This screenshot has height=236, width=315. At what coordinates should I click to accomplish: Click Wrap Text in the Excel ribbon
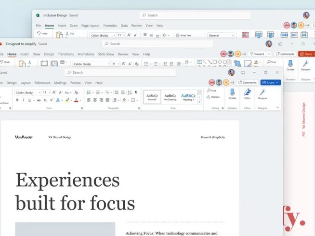(x=184, y=35)
